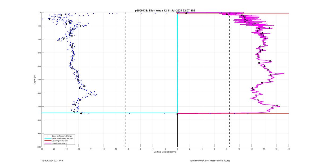Click the plot title 'p5500438: Ellett Array 12'
The image size is (319, 165).
(x=151, y=10)
